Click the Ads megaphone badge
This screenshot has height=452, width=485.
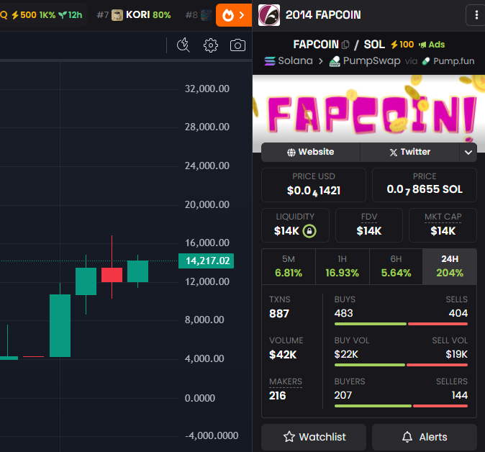coord(432,45)
